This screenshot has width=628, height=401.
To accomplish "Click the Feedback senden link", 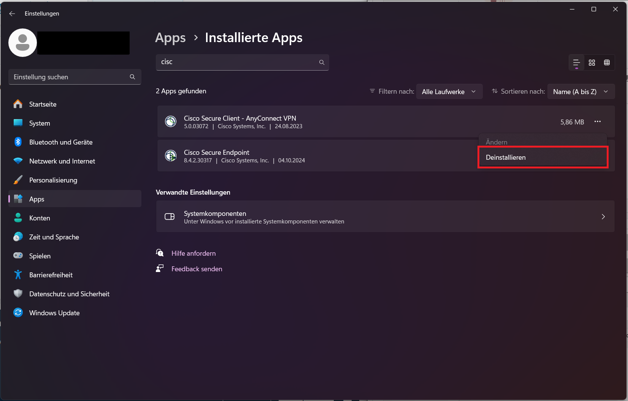I will pyautogui.click(x=197, y=269).
